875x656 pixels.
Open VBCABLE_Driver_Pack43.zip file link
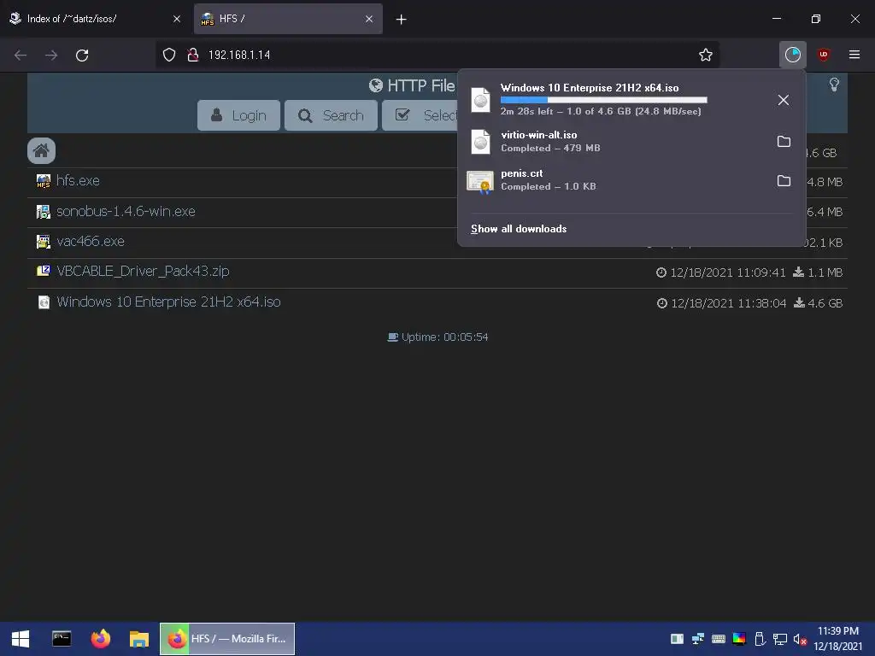tap(143, 271)
